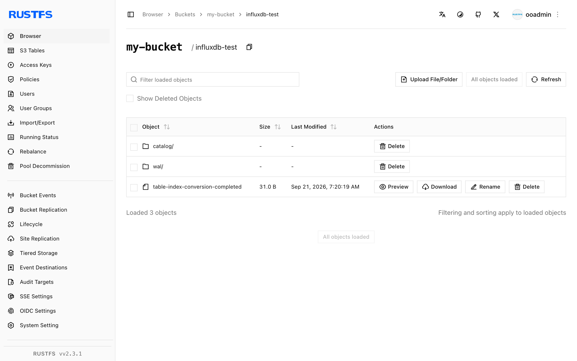Click the ooadmin avatar icon
The width and height of the screenshot is (577, 361).
click(517, 14)
